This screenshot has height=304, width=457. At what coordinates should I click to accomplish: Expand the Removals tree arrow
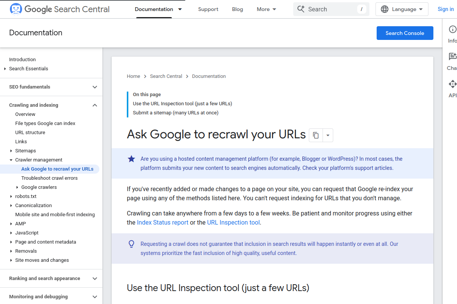tap(11, 251)
